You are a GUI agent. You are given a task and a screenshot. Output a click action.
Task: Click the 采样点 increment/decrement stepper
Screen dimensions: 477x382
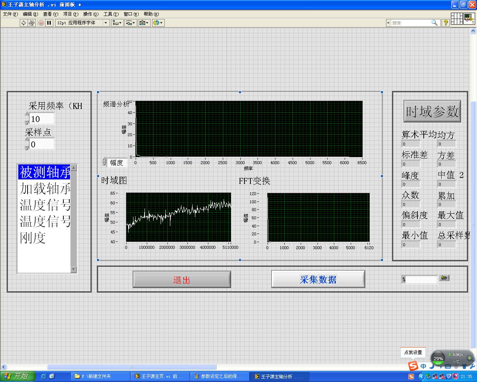tap(27, 144)
